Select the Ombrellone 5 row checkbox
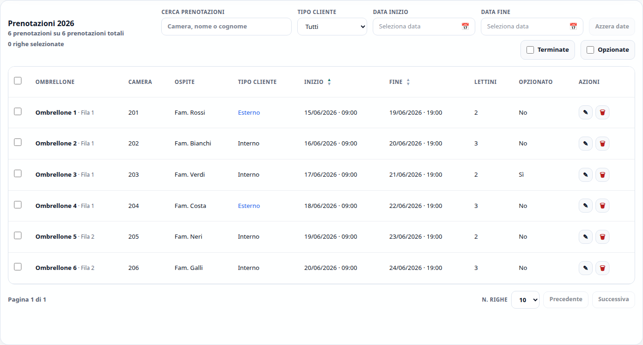Image resolution: width=643 pixels, height=345 pixels. click(18, 235)
